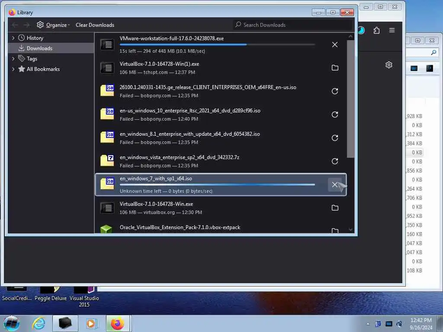
Task: Click the Clear Downloads button
Action: tap(95, 25)
